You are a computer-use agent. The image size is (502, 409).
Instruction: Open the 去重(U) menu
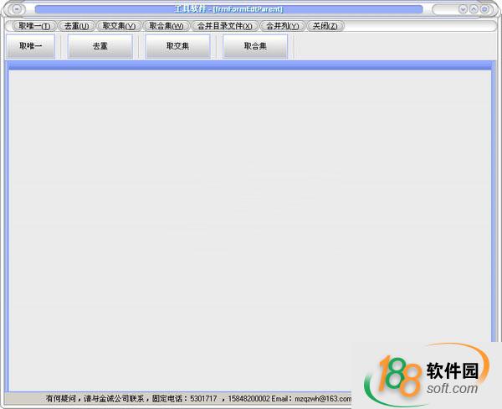pos(76,26)
